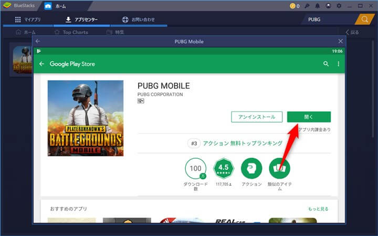The height and width of the screenshot is (236, 378).
Task: Click the 100万 download count badge
Action: tap(196, 168)
